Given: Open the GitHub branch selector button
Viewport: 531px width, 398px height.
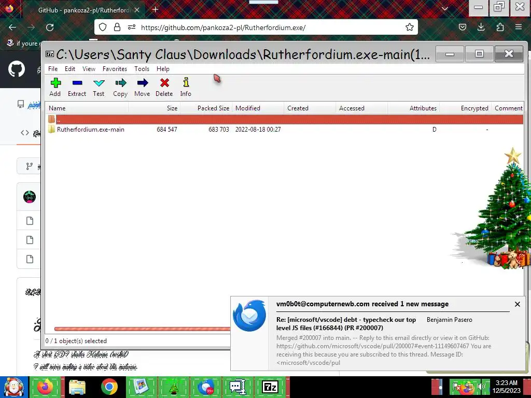Looking at the screenshot, I should coord(29,166).
